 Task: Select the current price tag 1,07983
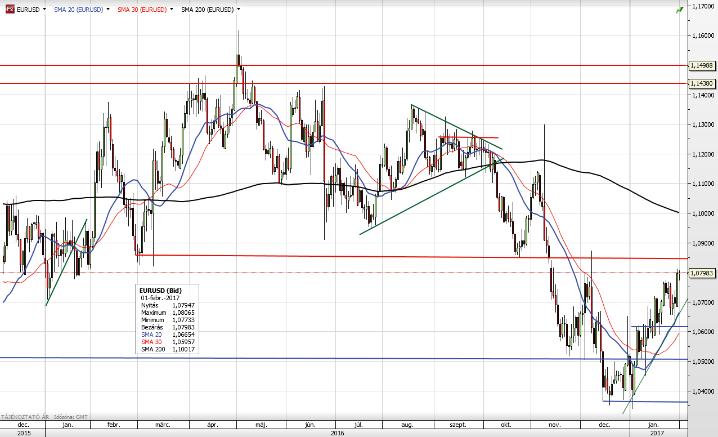[702, 273]
